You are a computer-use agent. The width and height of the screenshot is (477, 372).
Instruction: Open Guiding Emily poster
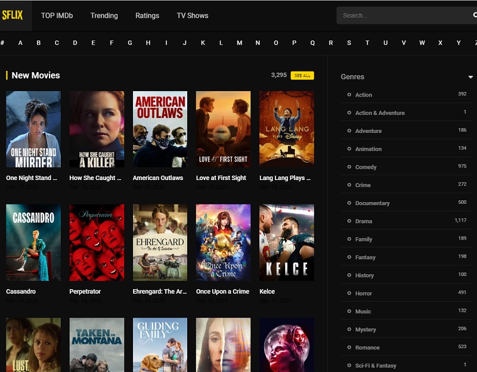pos(160,345)
